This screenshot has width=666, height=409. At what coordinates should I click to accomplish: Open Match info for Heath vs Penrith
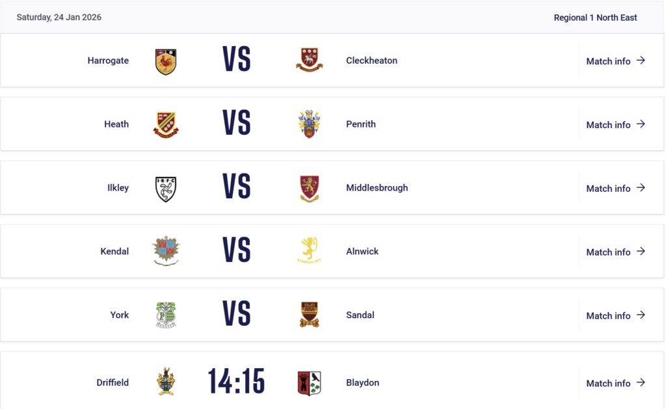point(615,125)
